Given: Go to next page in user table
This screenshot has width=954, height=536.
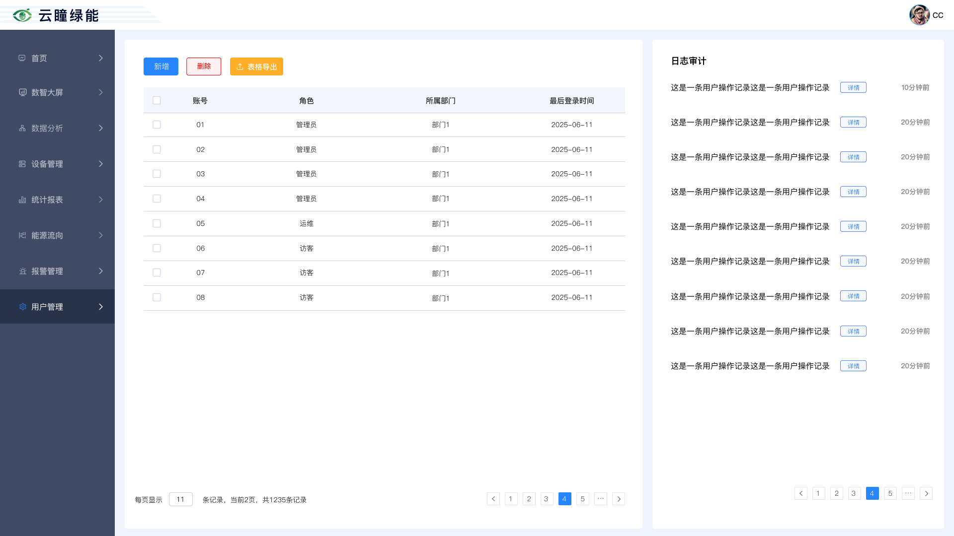Looking at the screenshot, I should [619, 499].
